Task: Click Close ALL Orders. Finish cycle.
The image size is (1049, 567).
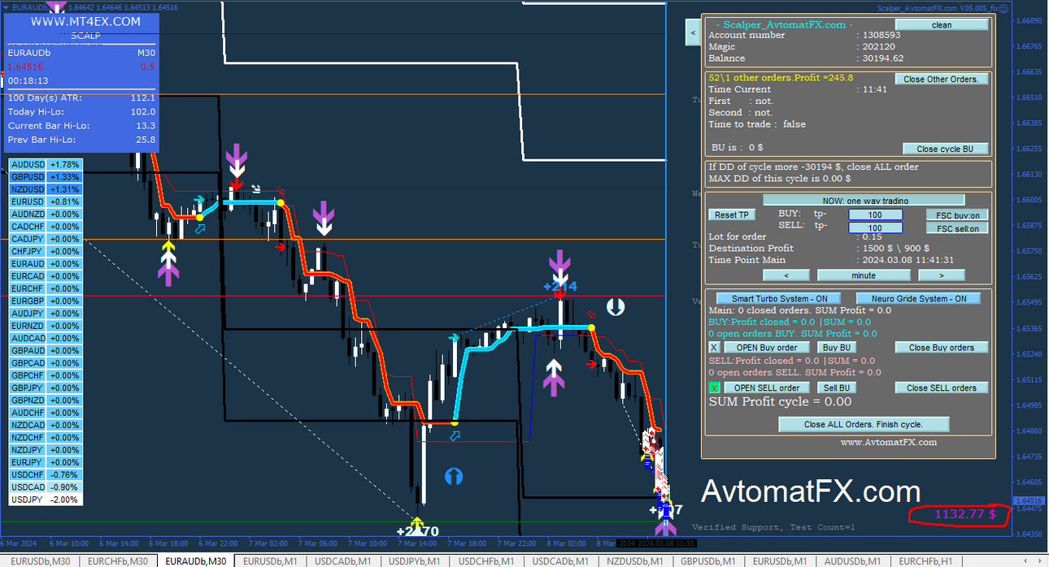Action: point(864,424)
